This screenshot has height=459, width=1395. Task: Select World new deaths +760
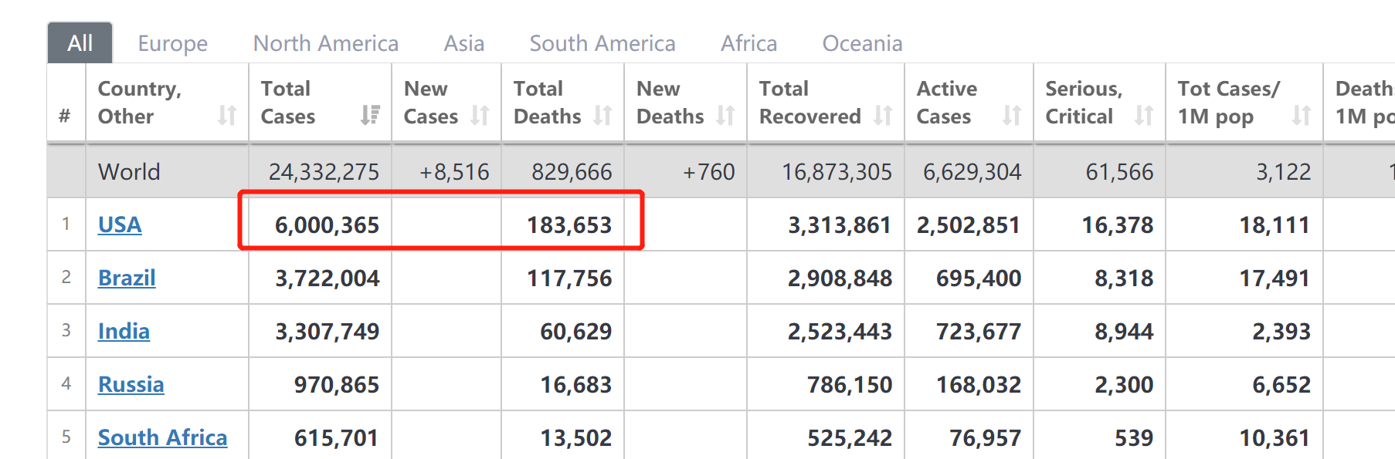[709, 171]
